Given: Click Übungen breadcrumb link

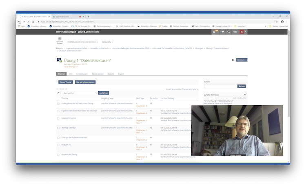Looking at the screenshot, I should [199, 48].
